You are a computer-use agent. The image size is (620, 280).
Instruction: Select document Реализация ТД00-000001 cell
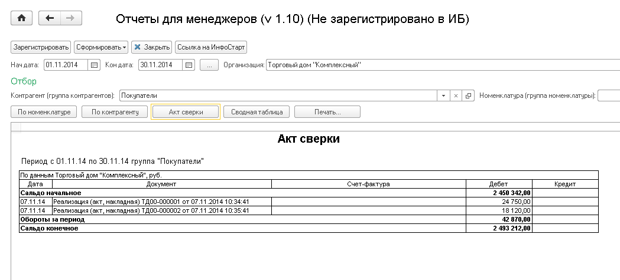click(x=162, y=202)
